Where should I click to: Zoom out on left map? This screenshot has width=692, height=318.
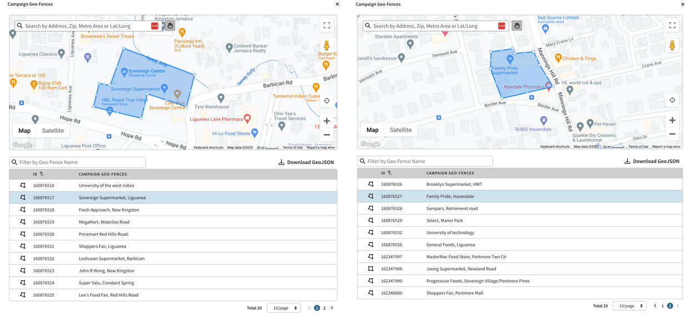(327, 135)
